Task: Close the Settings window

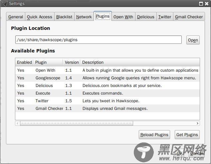Action: 207,4
